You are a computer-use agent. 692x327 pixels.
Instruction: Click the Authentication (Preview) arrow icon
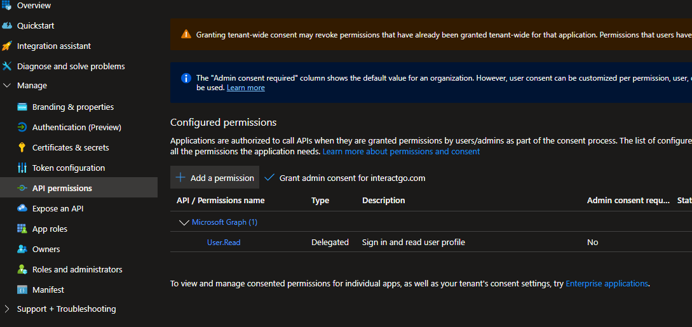point(22,128)
